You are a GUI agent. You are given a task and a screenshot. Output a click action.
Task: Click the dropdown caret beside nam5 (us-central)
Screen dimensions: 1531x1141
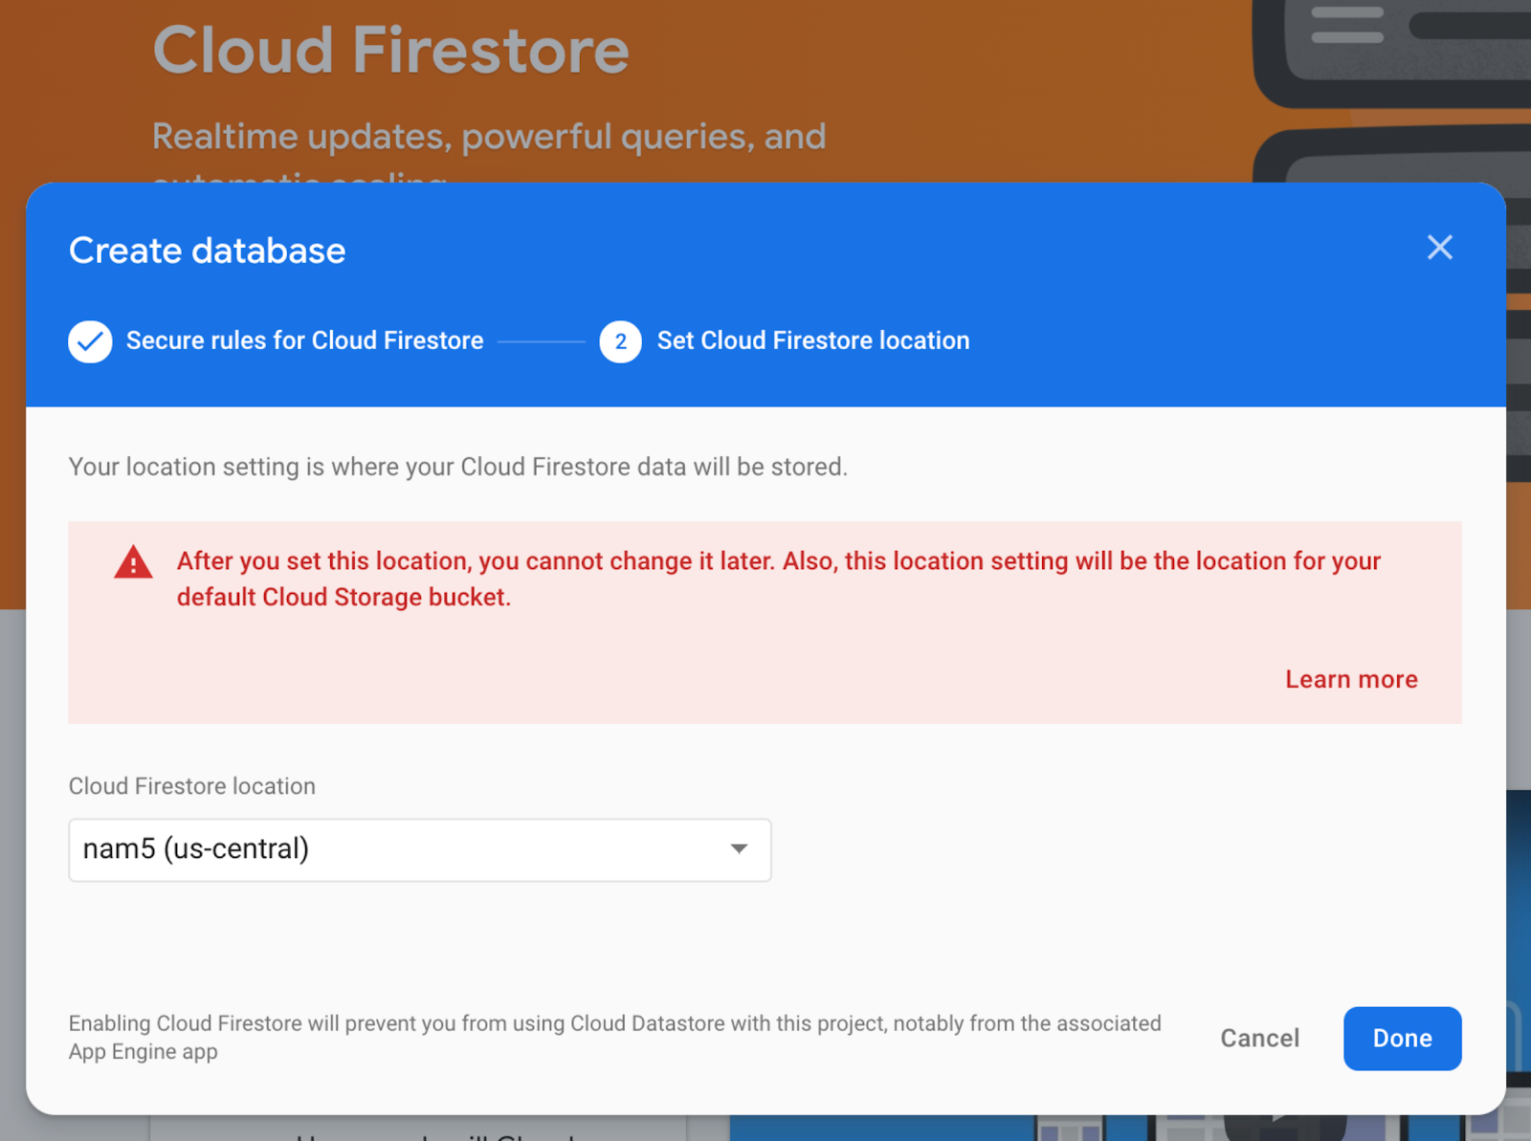(737, 849)
